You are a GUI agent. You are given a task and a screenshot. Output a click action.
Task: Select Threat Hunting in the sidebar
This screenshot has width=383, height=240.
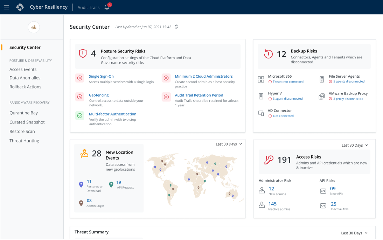point(24,141)
